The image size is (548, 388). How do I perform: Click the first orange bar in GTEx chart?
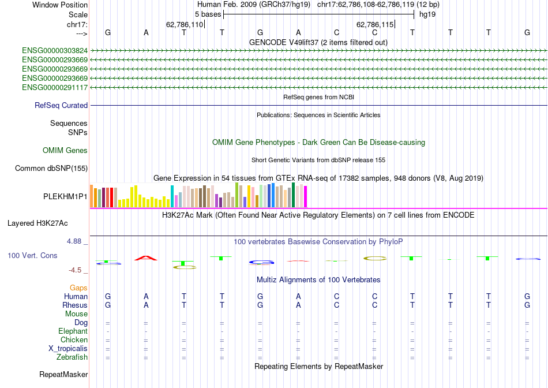pyautogui.click(x=92, y=196)
